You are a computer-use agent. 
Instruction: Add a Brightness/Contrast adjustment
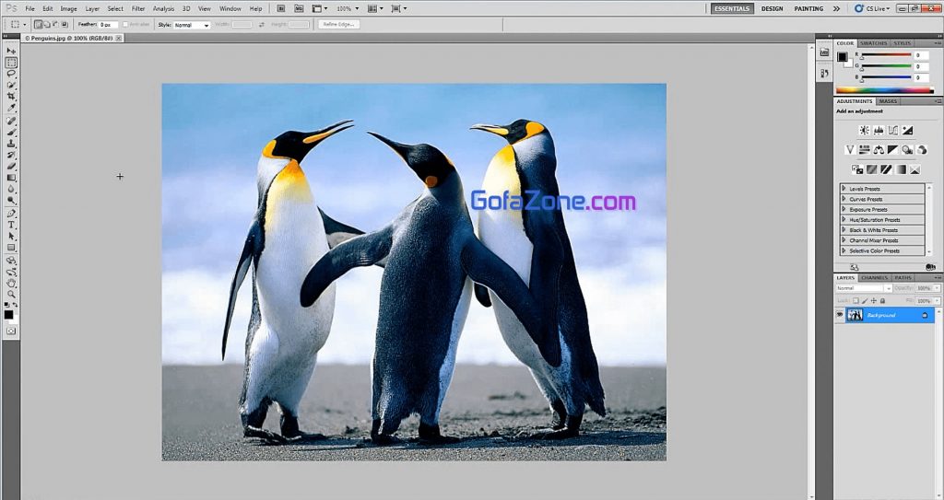click(x=864, y=130)
